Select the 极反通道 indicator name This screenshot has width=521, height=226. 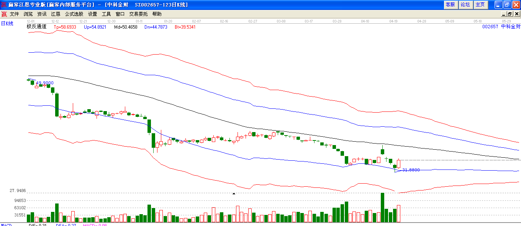tap(36, 27)
